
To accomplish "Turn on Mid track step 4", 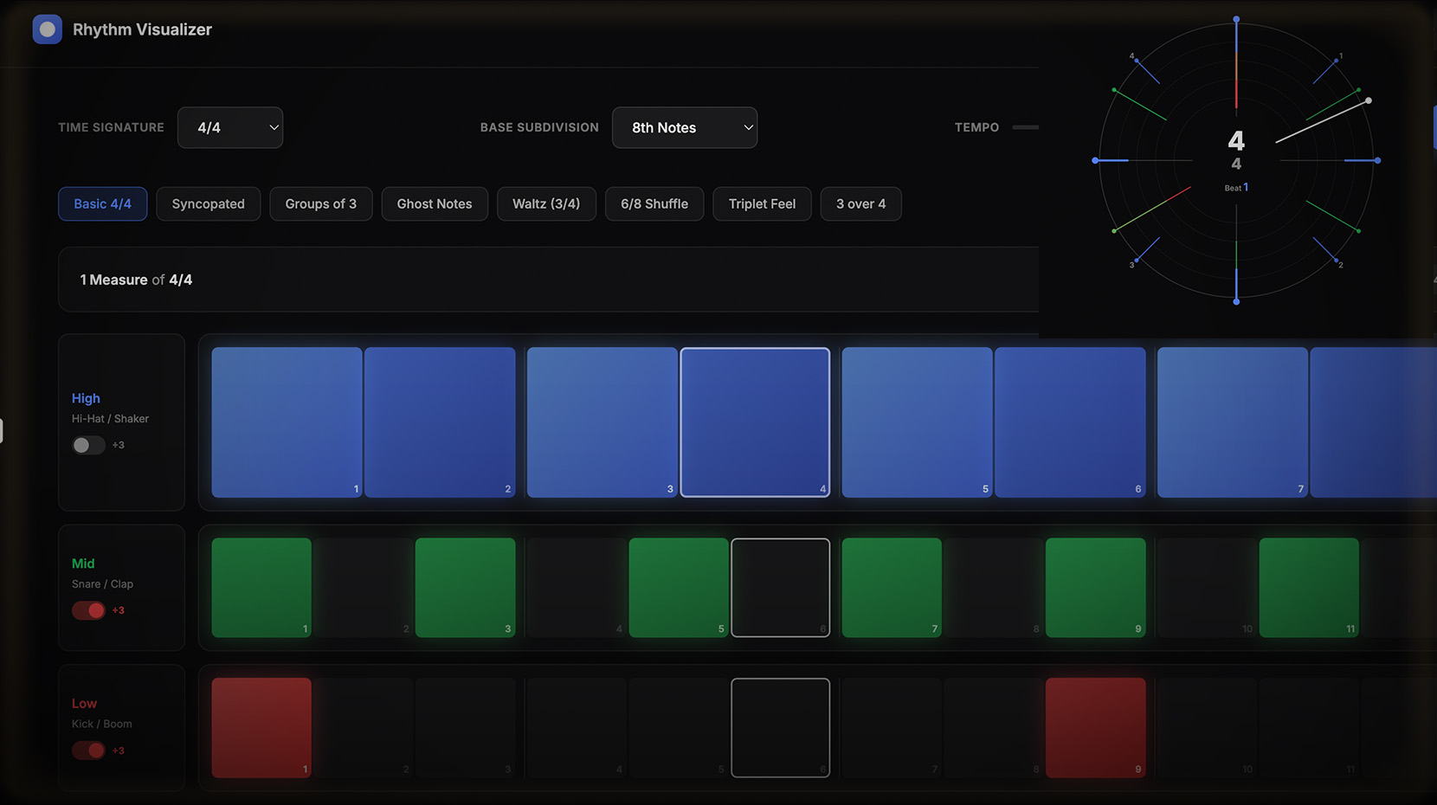I will pos(577,588).
